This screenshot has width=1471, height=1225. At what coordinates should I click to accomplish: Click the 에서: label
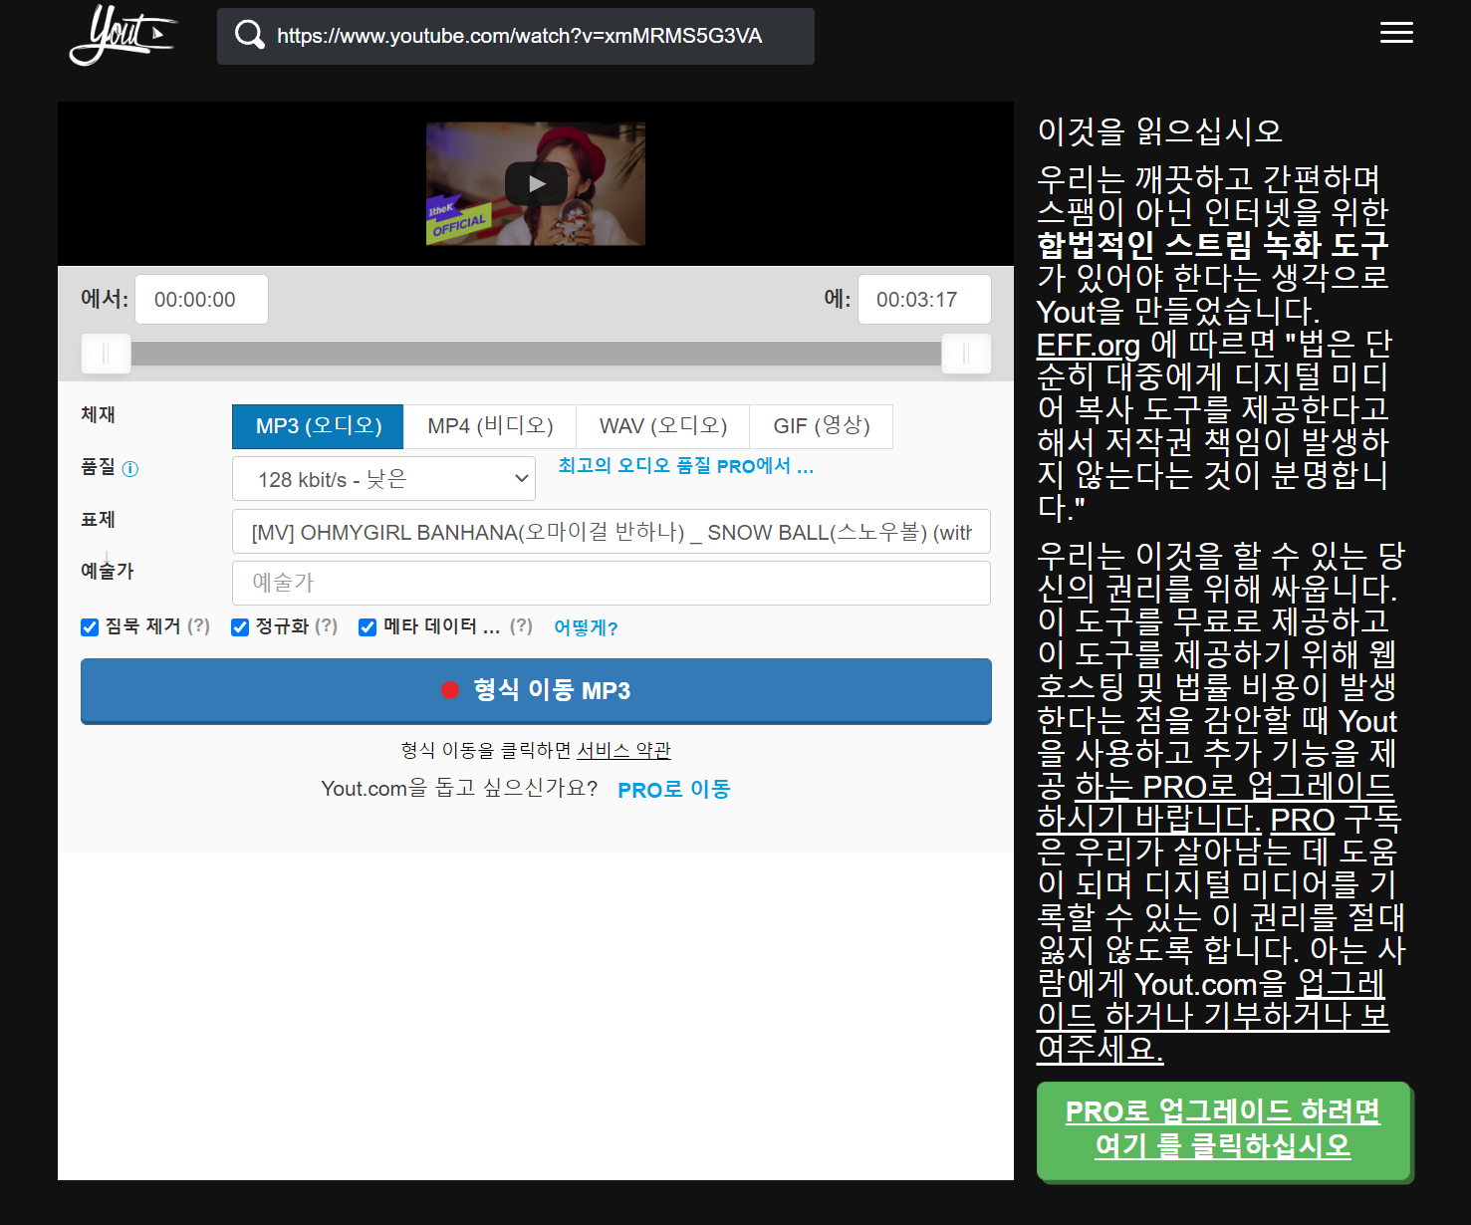(x=105, y=299)
